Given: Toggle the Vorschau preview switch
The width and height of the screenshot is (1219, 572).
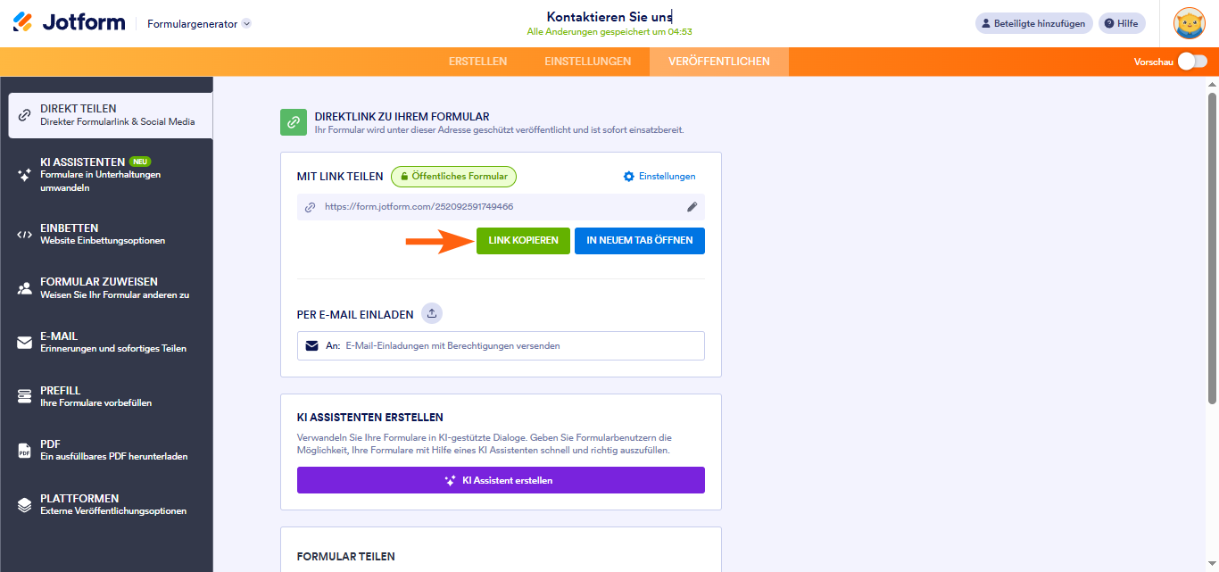Looking at the screenshot, I should click(x=1192, y=62).
